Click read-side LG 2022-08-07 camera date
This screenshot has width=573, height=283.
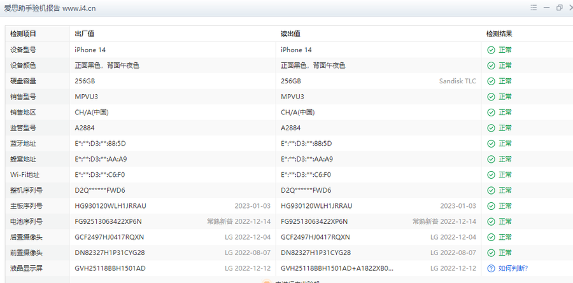[x=453, y=252]
